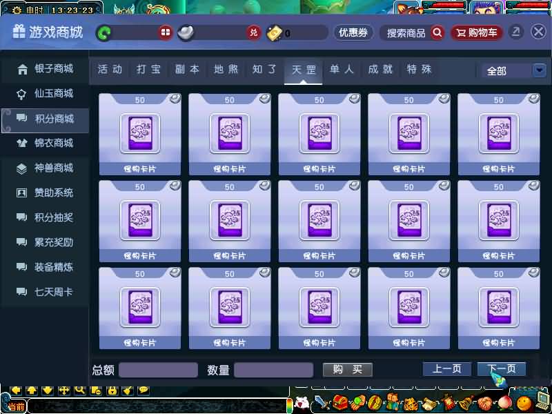
Task: Click the 优惠券 coupon button
Action: point(353,32)
